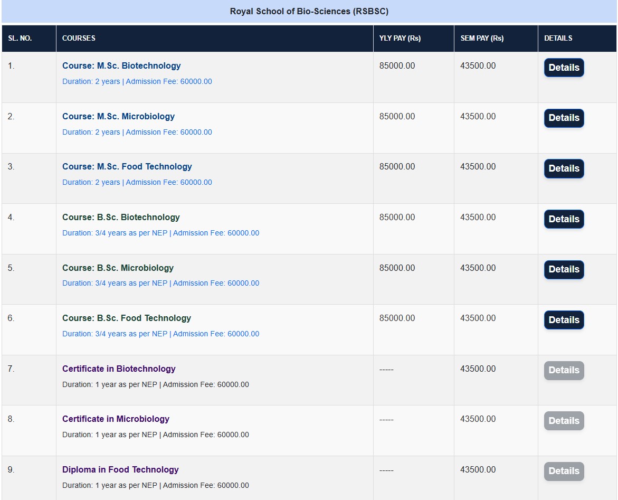
Task: Open Details for M.Sc. Microbiology
Action: 564,118
